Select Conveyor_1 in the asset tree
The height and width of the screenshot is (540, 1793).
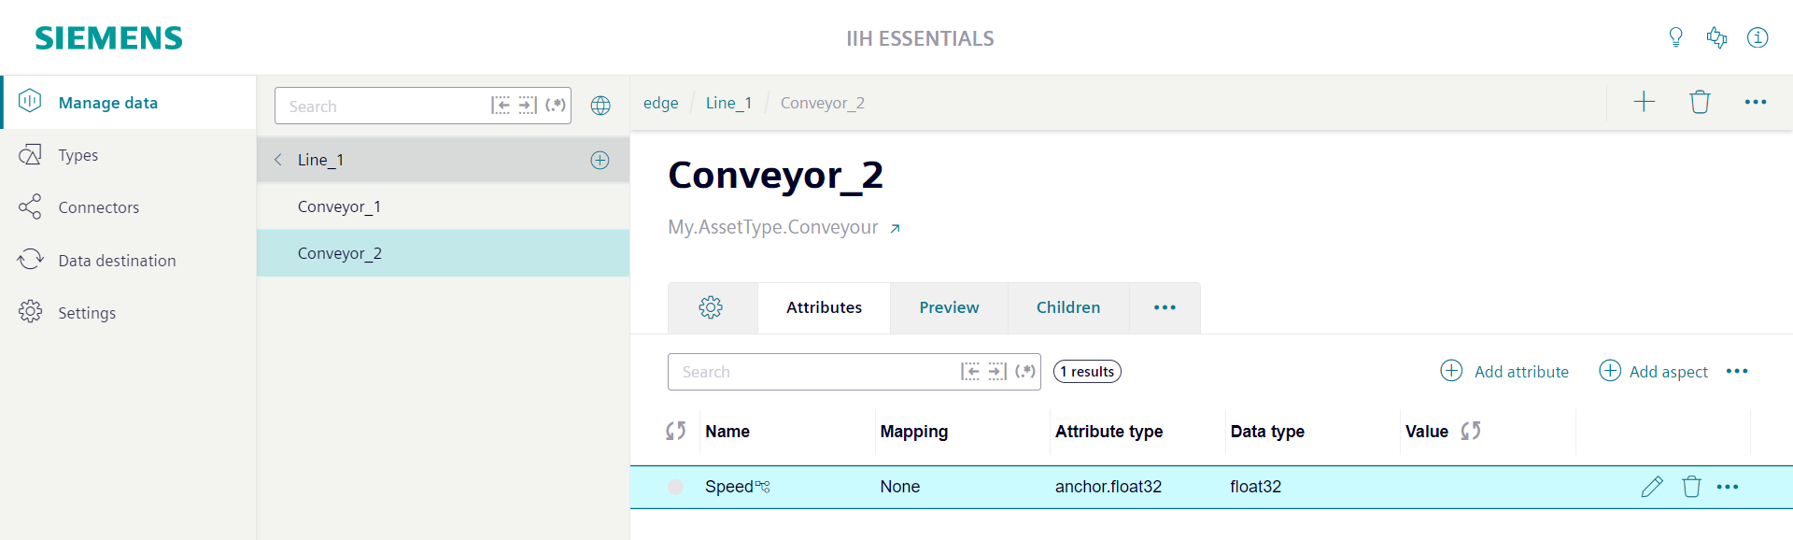(x=443, y=206)
